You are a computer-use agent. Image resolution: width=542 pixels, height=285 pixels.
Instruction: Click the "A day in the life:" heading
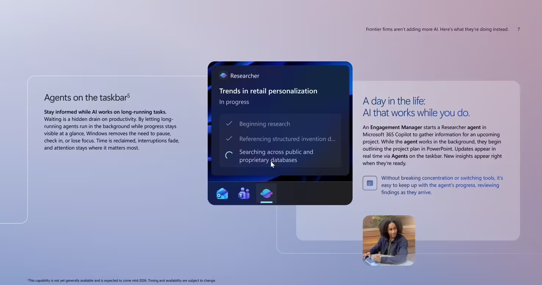click(x=394, y=101)
